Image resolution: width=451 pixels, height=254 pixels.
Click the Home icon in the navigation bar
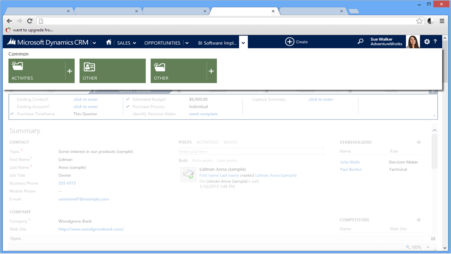[109, 42]
